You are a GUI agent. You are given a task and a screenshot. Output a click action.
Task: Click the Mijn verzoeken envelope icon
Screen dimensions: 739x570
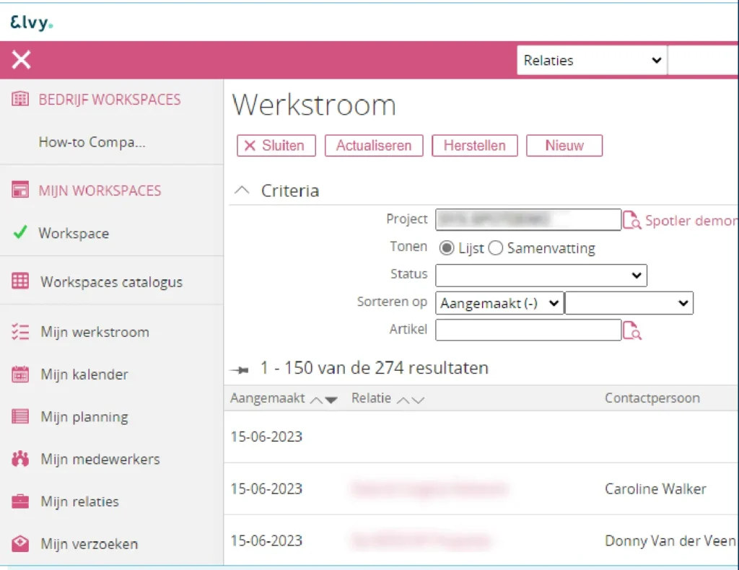tap(20, 544)
